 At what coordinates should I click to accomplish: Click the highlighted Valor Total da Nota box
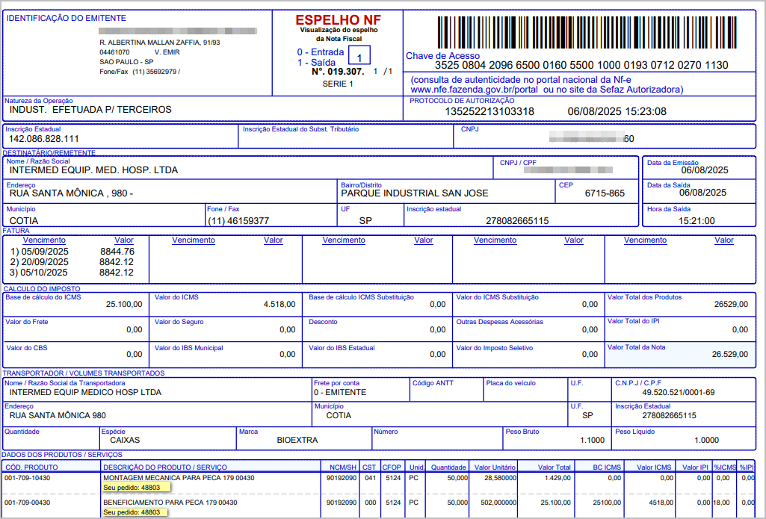pyautogui.click(x=679, y=354)
